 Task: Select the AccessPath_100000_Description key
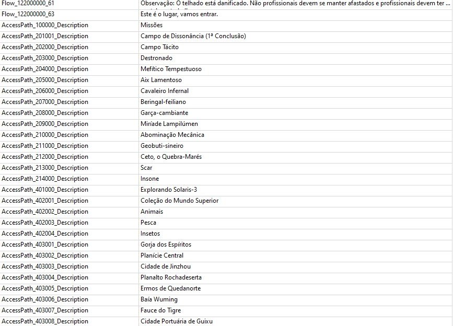click(x=69, y=26)
